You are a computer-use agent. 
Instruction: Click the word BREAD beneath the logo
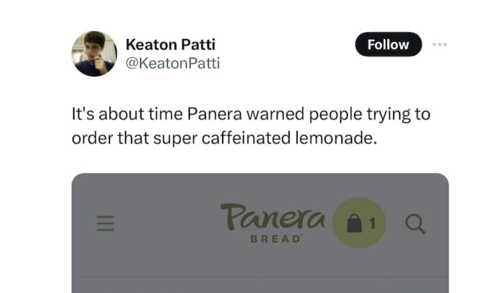click(275, 240)
